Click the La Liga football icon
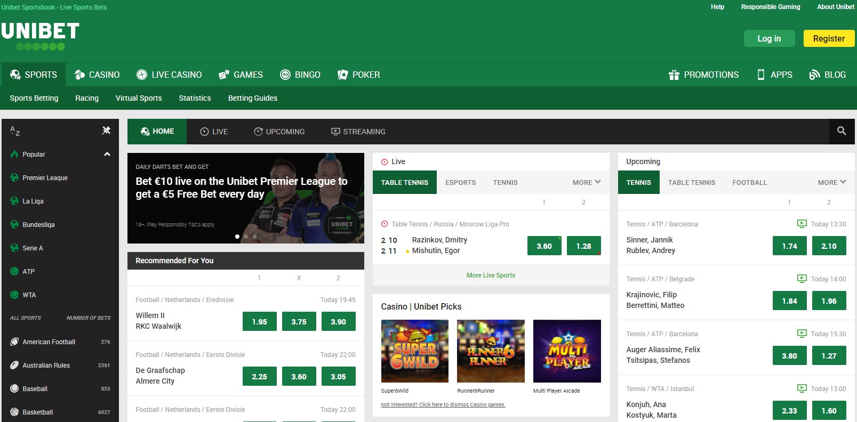 tap(14, 201)
